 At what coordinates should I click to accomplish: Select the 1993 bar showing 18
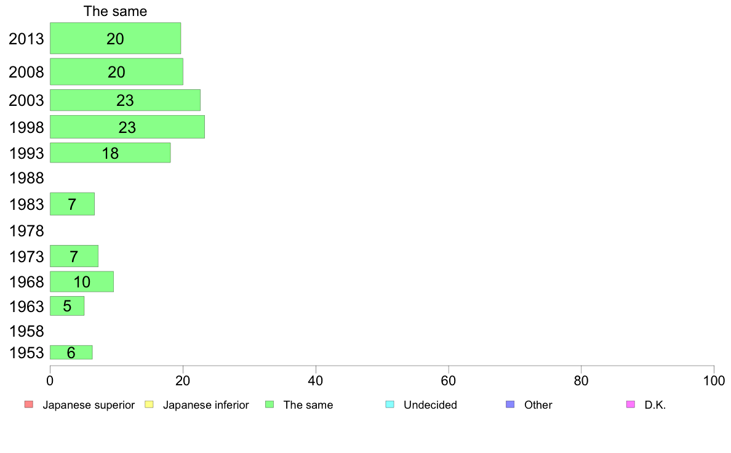pyautogui.click(x=110, y=153)
